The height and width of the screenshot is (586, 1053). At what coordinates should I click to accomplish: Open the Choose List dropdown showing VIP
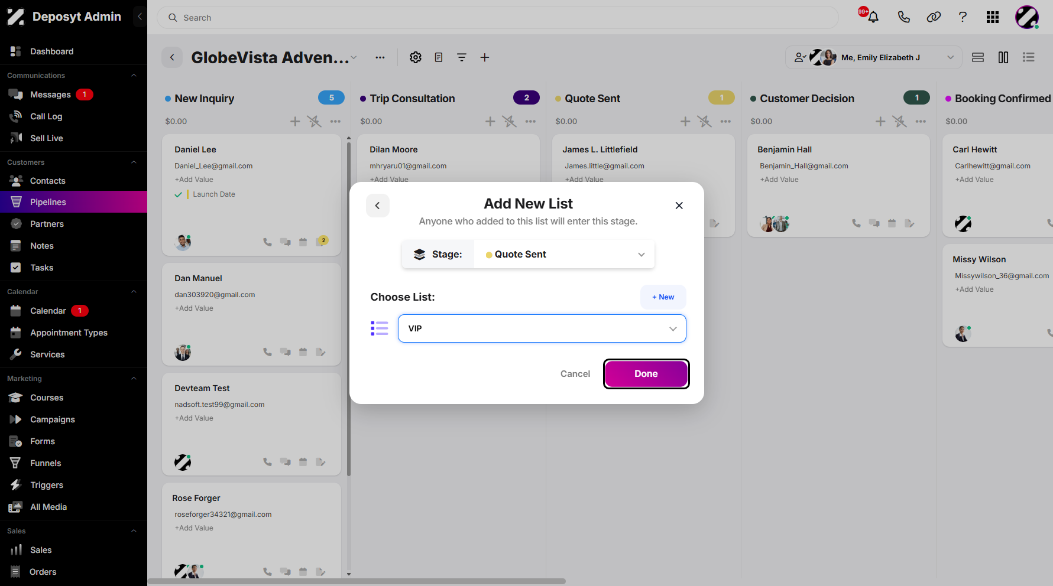click(x=542, y=328)
